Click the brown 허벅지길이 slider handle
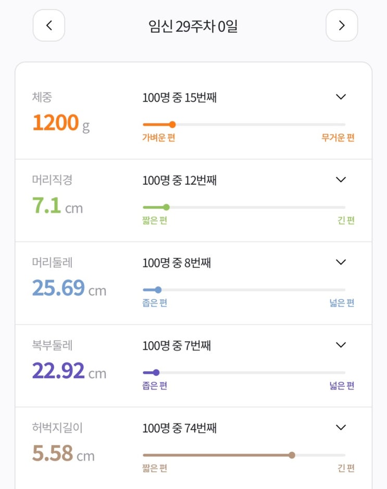Viewport: 387px width, 489px height. coord(292,455)
